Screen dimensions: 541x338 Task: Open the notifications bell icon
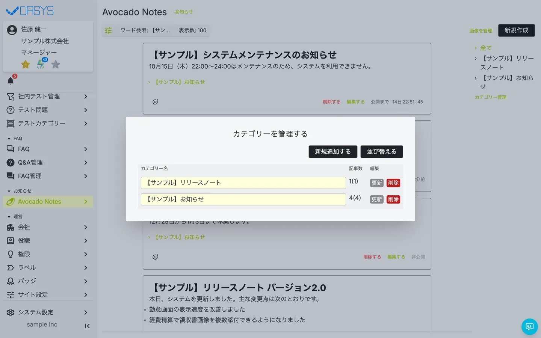11,81
